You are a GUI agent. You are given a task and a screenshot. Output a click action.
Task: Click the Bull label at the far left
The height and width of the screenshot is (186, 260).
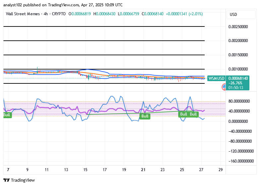[x=7, y=115]
